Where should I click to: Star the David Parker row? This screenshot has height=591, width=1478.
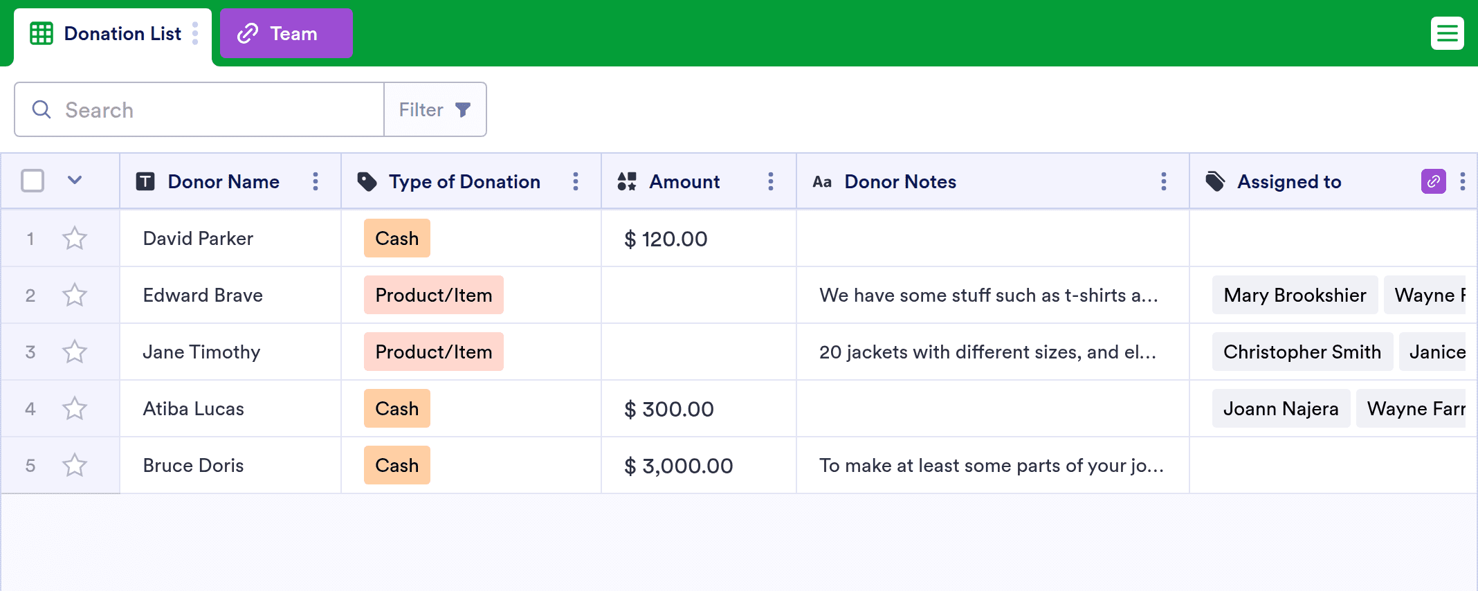[75, 239]
